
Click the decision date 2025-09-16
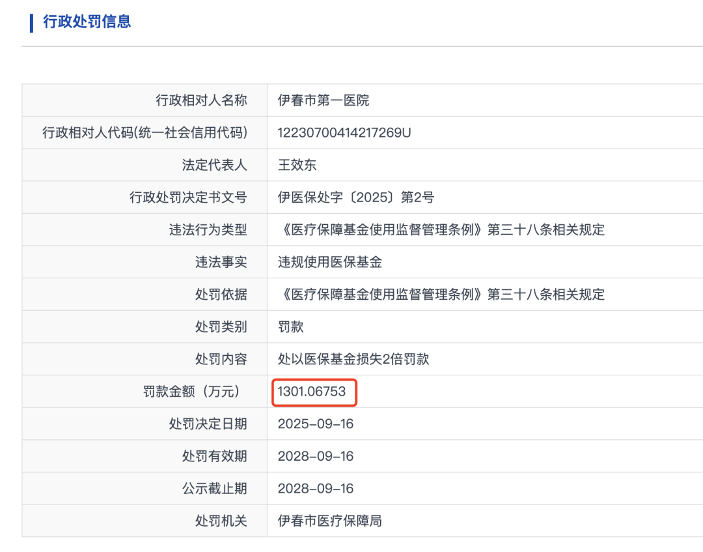316,424
